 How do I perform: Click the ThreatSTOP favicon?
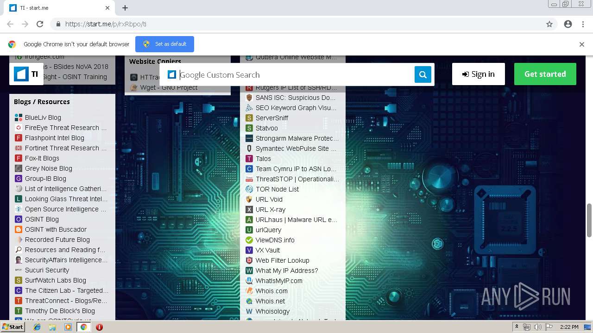(249, 179)
